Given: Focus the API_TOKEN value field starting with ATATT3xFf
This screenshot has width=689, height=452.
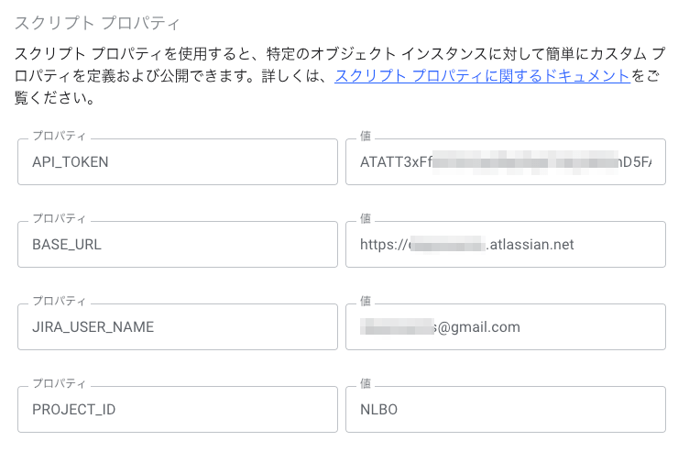Looking at the screenshot, I should point(505,162).
